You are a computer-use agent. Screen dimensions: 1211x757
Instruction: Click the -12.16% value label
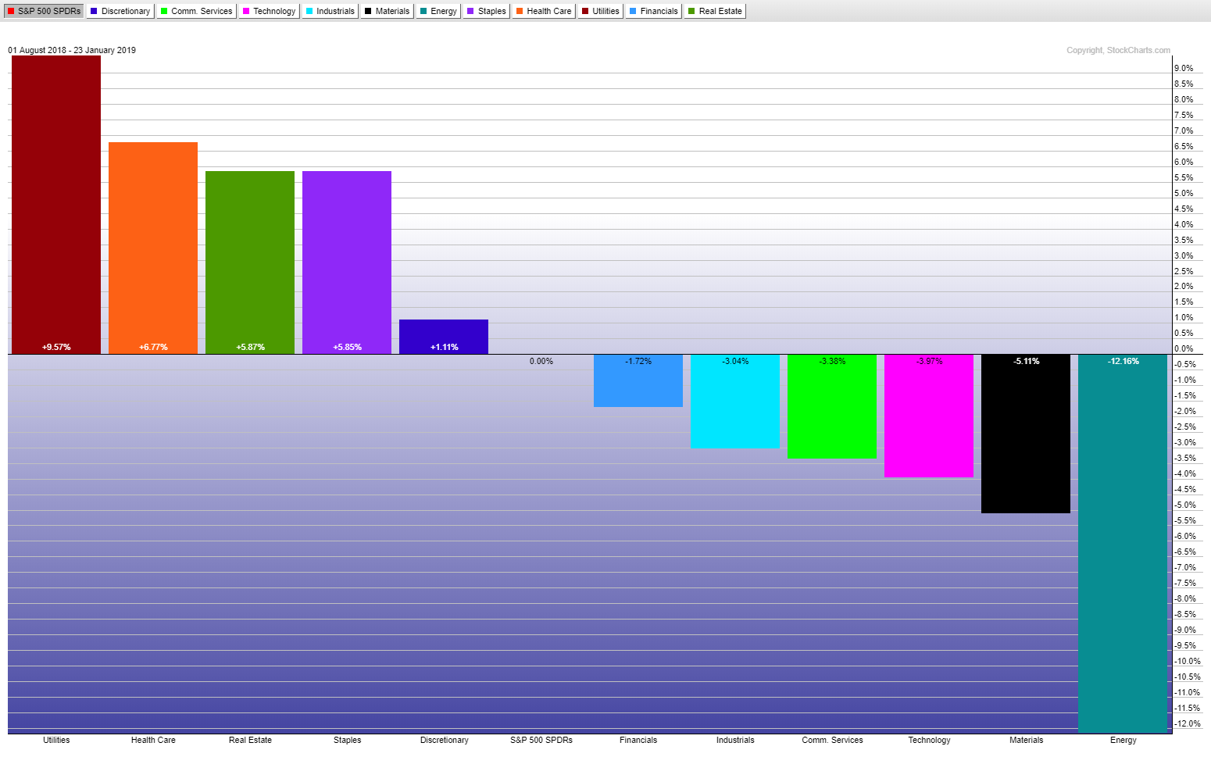click(1123, 361)
